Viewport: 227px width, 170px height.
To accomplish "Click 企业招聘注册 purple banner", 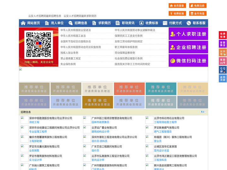I will [188, 47].
